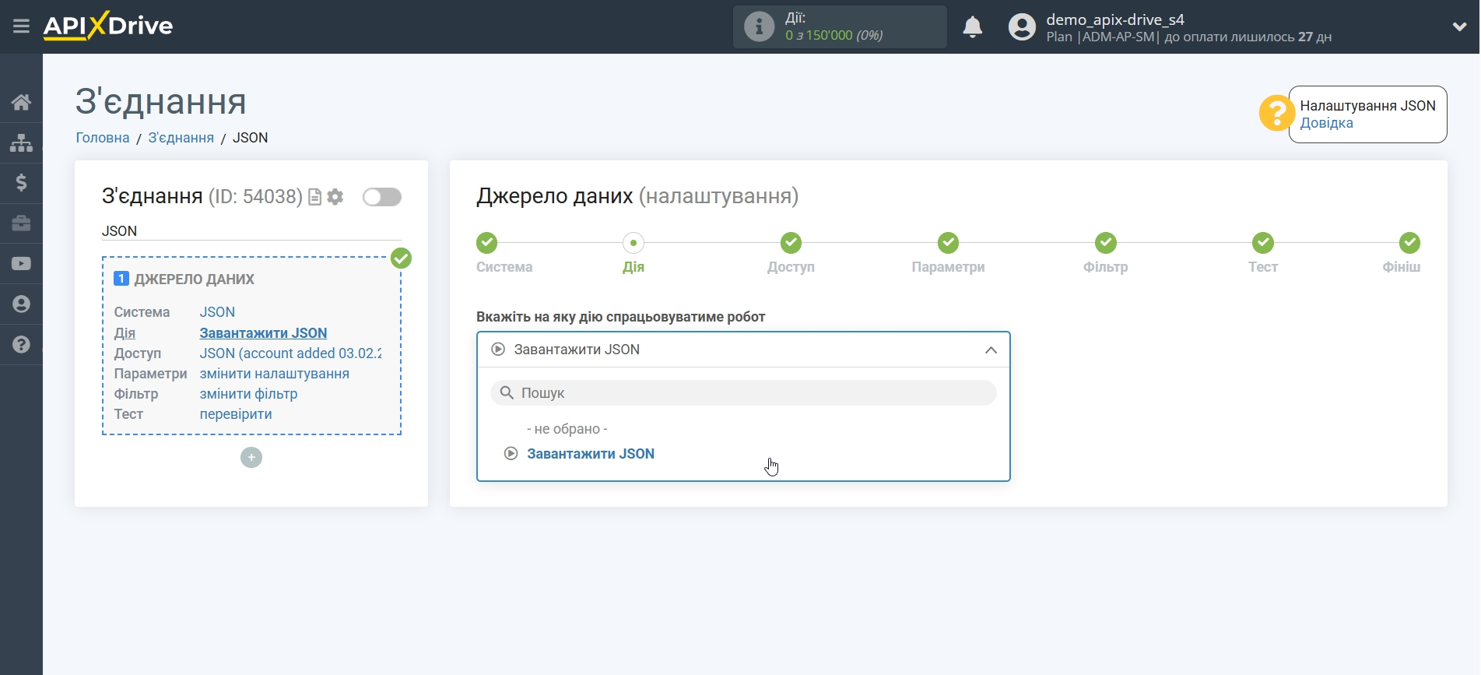Open connection settings gear icon

point(335,197)
